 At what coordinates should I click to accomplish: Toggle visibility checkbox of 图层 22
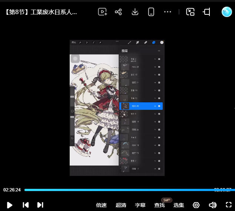point(159,67)
